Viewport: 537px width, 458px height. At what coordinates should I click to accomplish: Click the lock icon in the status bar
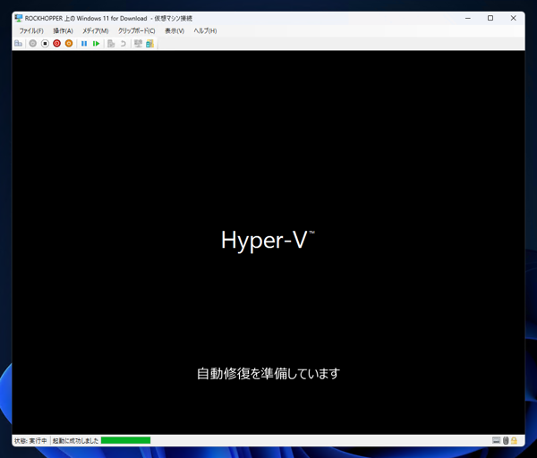pos(514,440)
